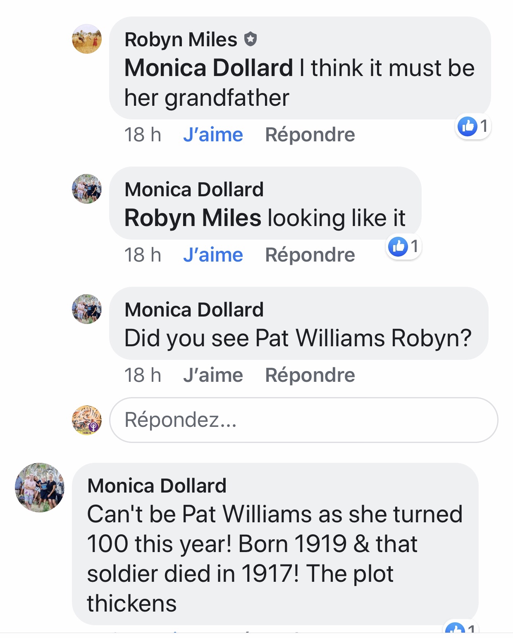
Task: Click the badge icon beside Robyn Miles
Action: [x=251, y=39]
